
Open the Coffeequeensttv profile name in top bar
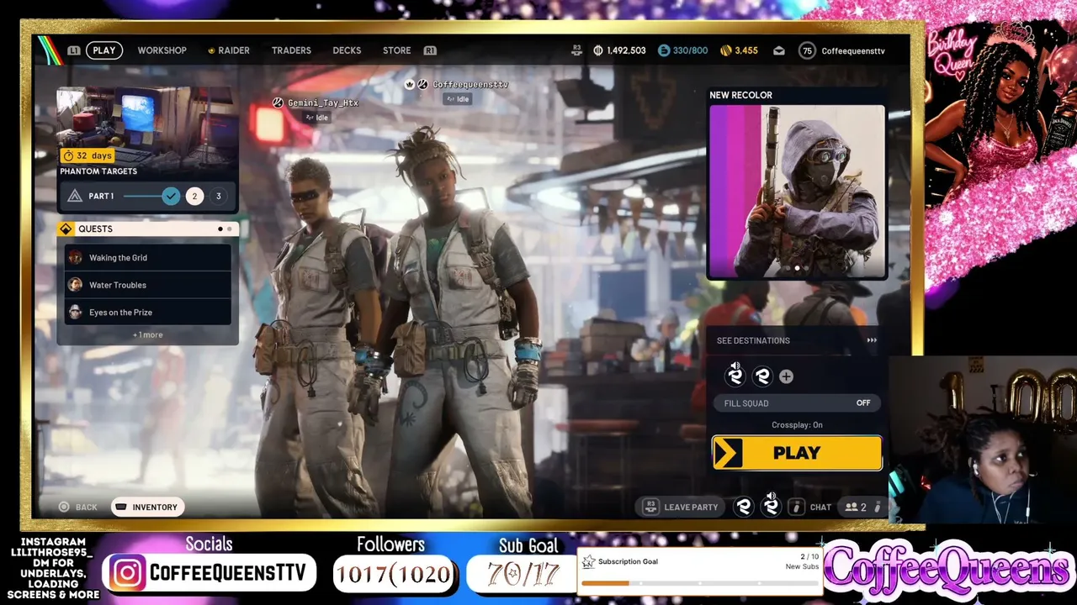click(853, 51)
